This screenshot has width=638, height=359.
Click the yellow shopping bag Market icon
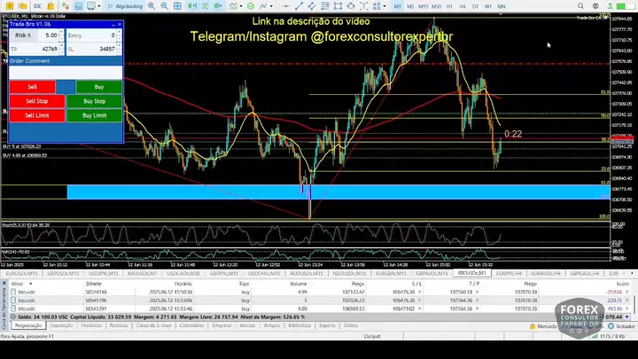click(x=51, y=6)
